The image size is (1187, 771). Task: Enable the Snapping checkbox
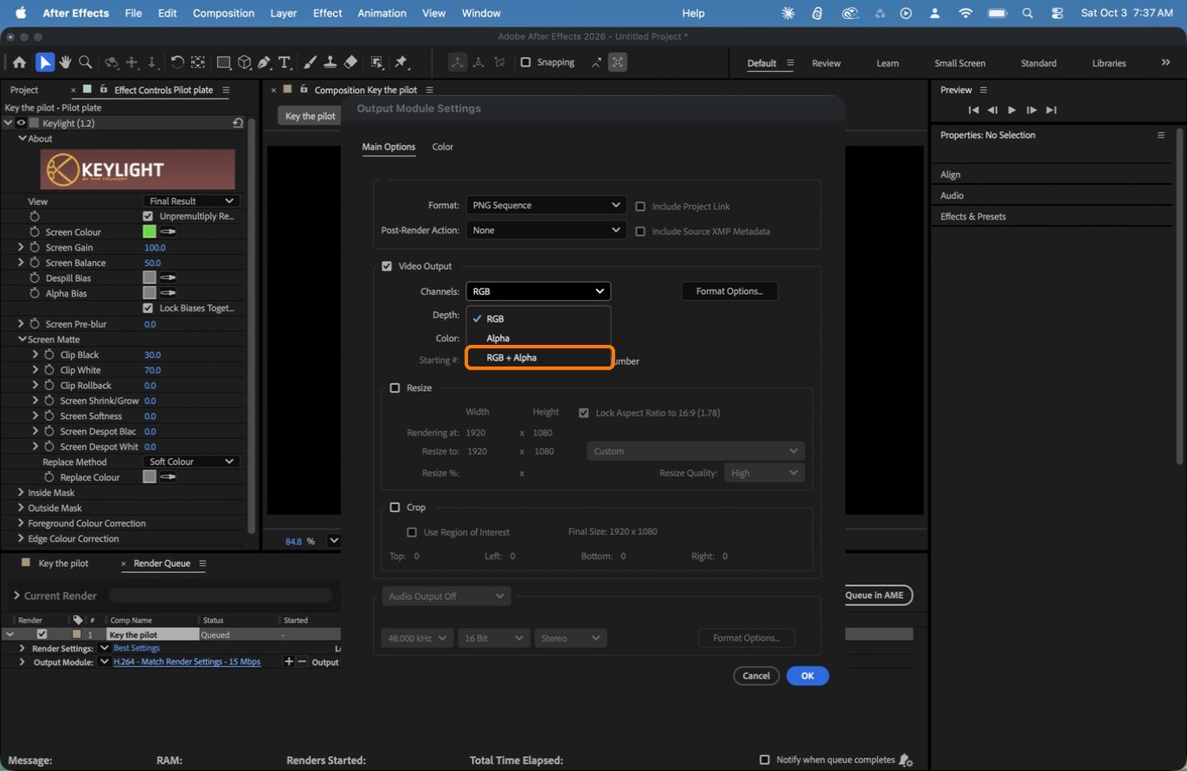point(525,62)
